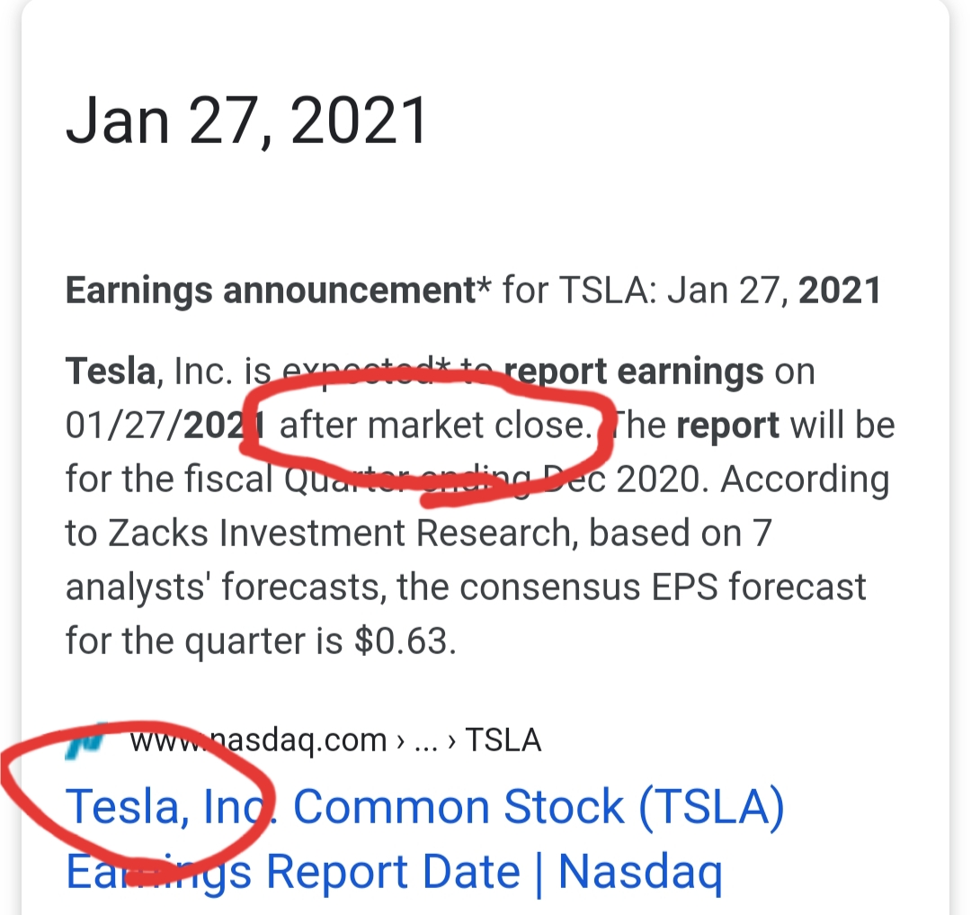Viewport: 971px width, 915px height.
Task: Click the 'for the quarter is' text
Action: point(200,641)
